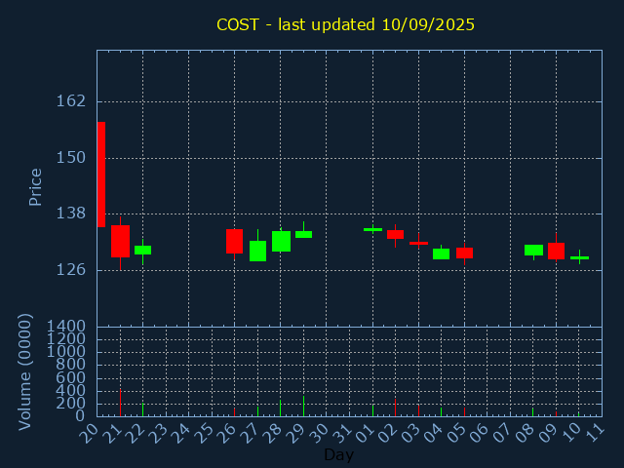Image resolution: width=624 pixels, height=468 pixels.
Task: Click the chart title "COST - last updated 10/09/2025"
Action: (x=345, y=24)
